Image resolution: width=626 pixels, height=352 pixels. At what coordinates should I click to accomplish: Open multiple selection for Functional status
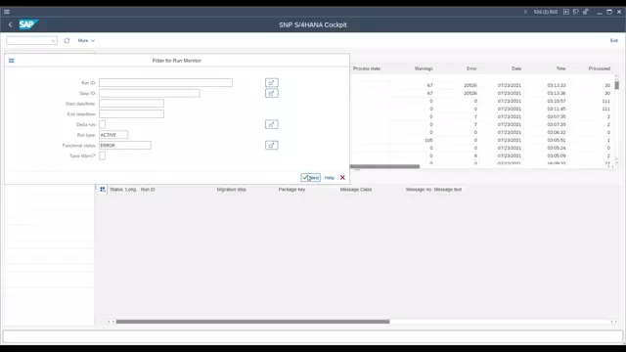coord(272,146)
